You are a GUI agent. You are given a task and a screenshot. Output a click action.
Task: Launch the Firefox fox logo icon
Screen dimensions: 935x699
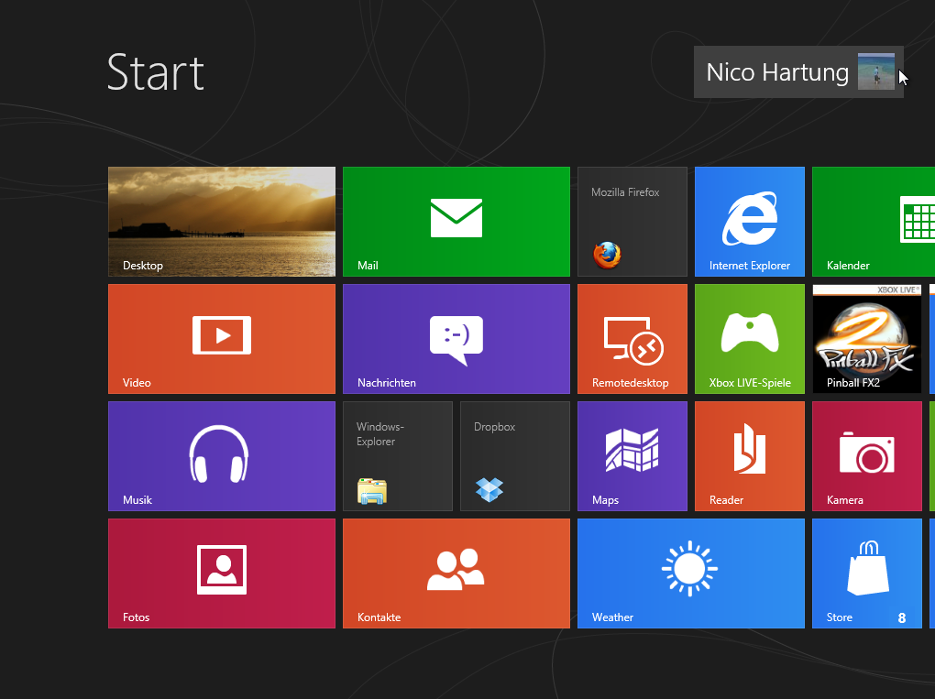click(607, 255)
